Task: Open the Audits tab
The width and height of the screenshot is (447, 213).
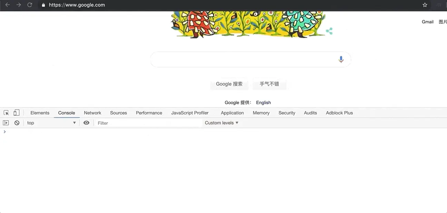Action: (x=310, y=113)
